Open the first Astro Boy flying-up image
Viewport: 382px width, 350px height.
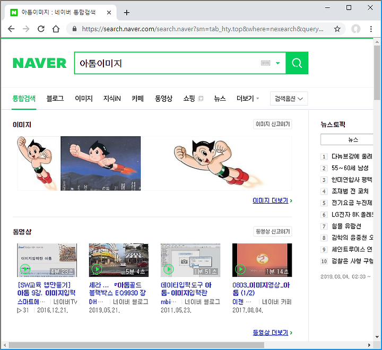click(38, 163)
